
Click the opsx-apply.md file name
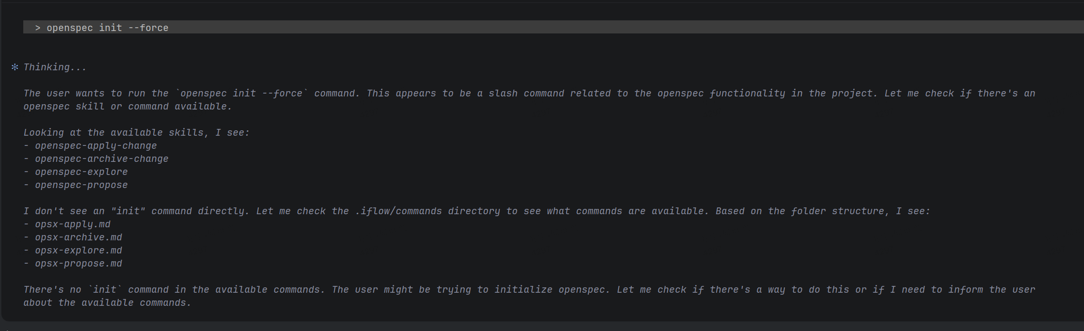[72, 224]
